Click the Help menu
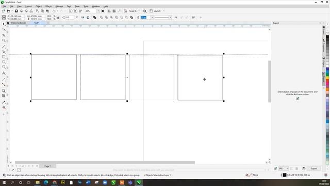This screenshot has height=186, width=330. pos(106,6)
